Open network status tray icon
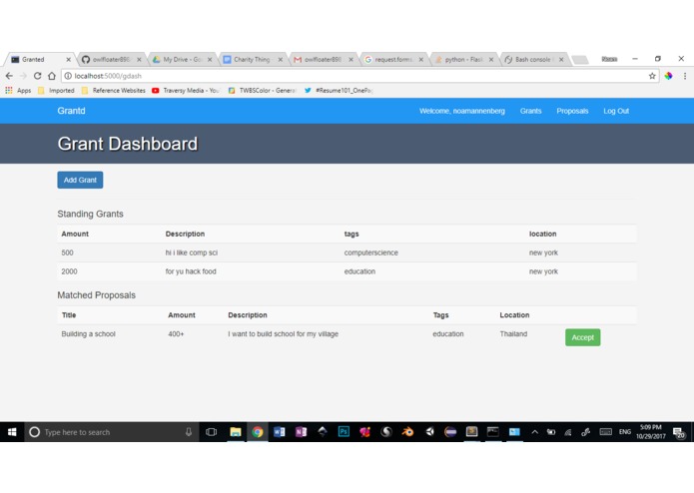Viewport: 694px width, 493px height. 568,432
